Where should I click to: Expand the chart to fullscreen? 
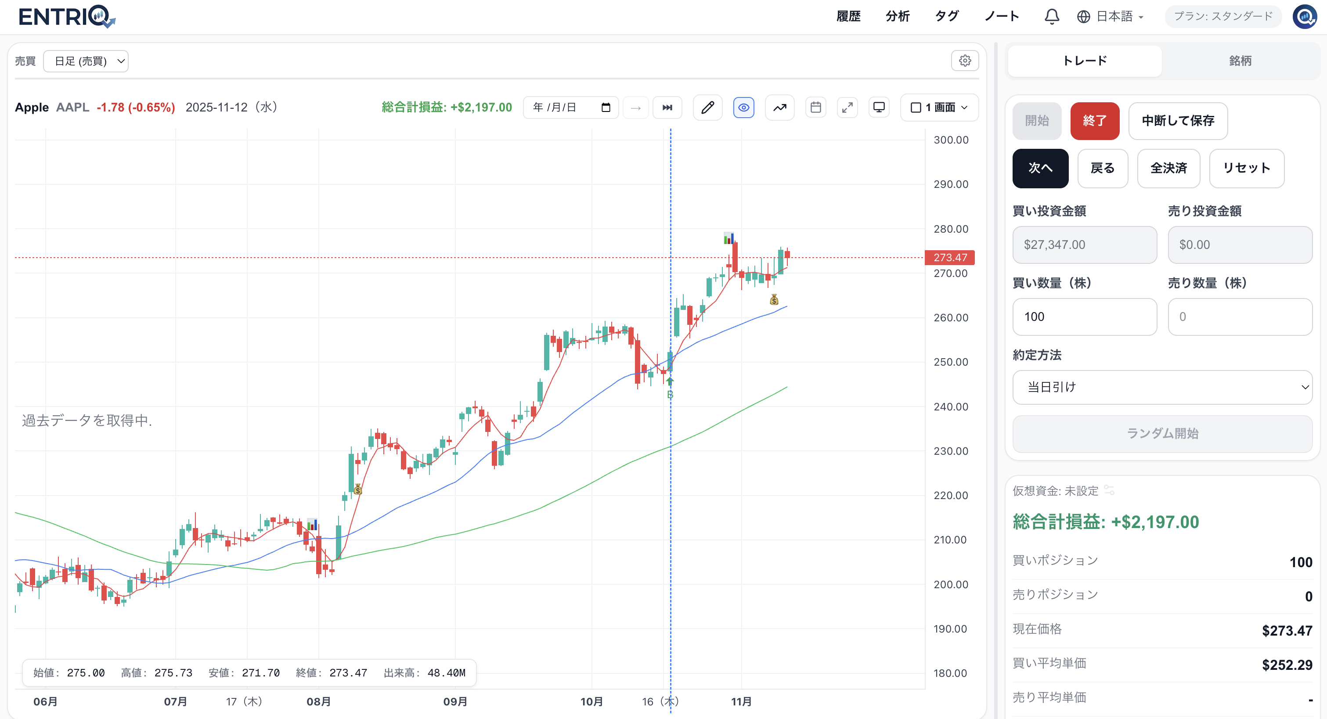[847, 107]
